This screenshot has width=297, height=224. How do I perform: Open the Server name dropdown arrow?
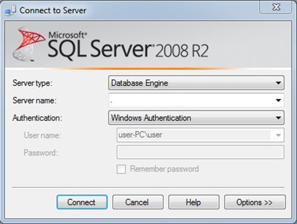(278, 101)
